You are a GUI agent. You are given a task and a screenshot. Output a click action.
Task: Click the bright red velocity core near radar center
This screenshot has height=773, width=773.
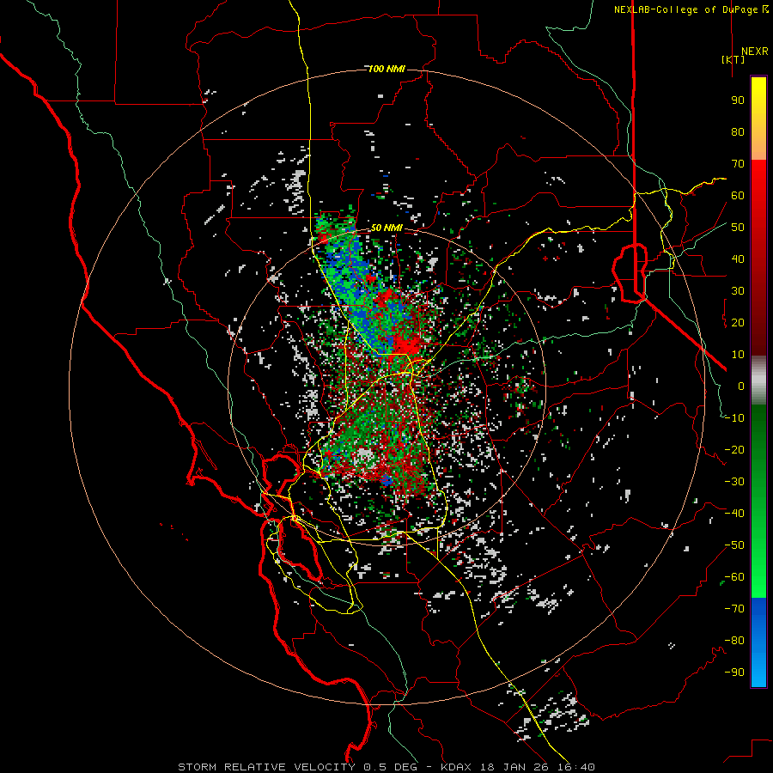point(407,344)
